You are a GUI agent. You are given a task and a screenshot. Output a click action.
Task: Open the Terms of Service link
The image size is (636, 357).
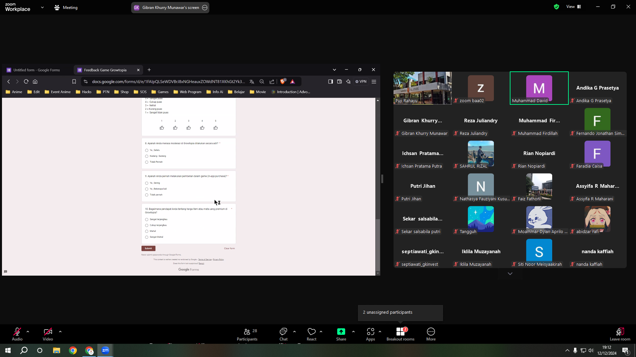(205, 260)
